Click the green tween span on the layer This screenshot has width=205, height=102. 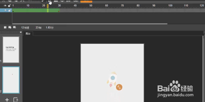pyautogui.click(x=36, y=11)
